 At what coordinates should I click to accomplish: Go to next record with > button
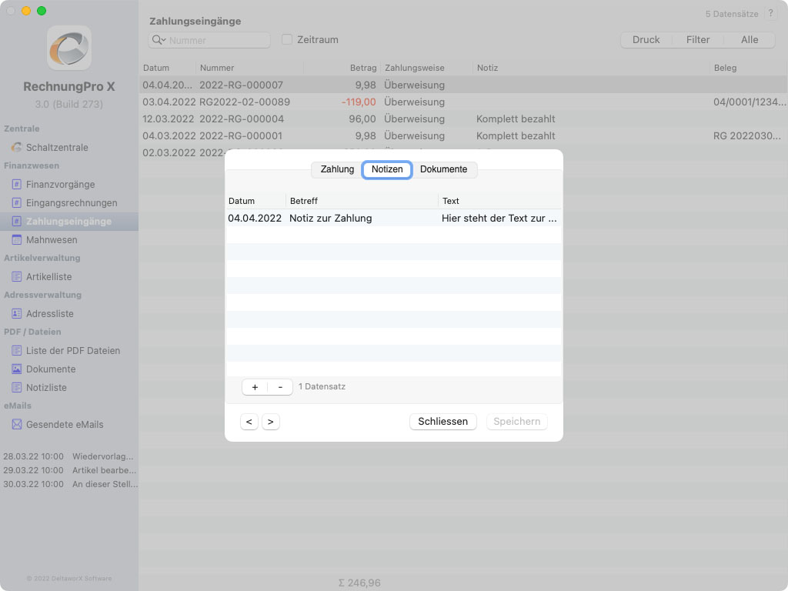271,422
